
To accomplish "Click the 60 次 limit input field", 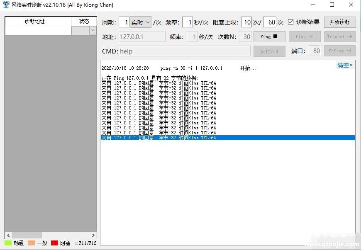I will pos(270,22).
